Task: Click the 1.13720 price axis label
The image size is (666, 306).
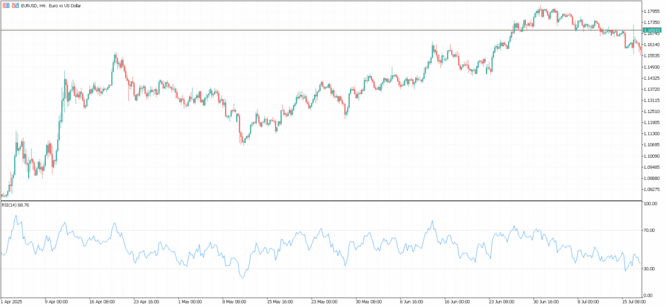Action: coord(652,89)
